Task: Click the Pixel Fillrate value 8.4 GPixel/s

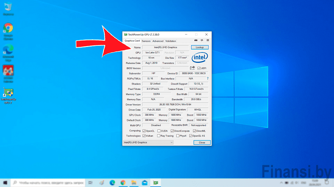Action: point(153,89)
